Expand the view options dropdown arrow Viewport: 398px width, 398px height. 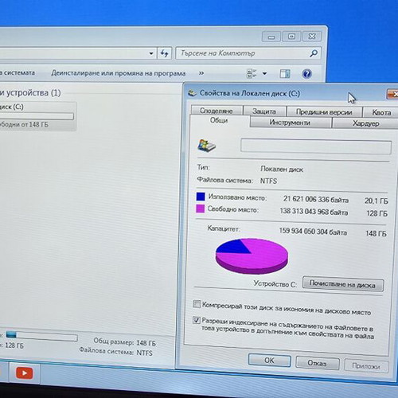264,73
